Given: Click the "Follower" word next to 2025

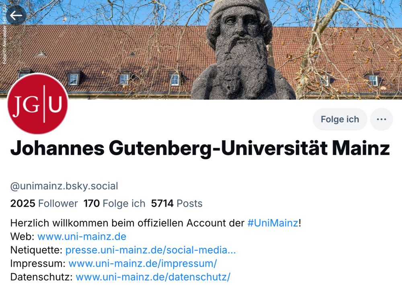Looking at the screenshot, I should coord(57,203).
